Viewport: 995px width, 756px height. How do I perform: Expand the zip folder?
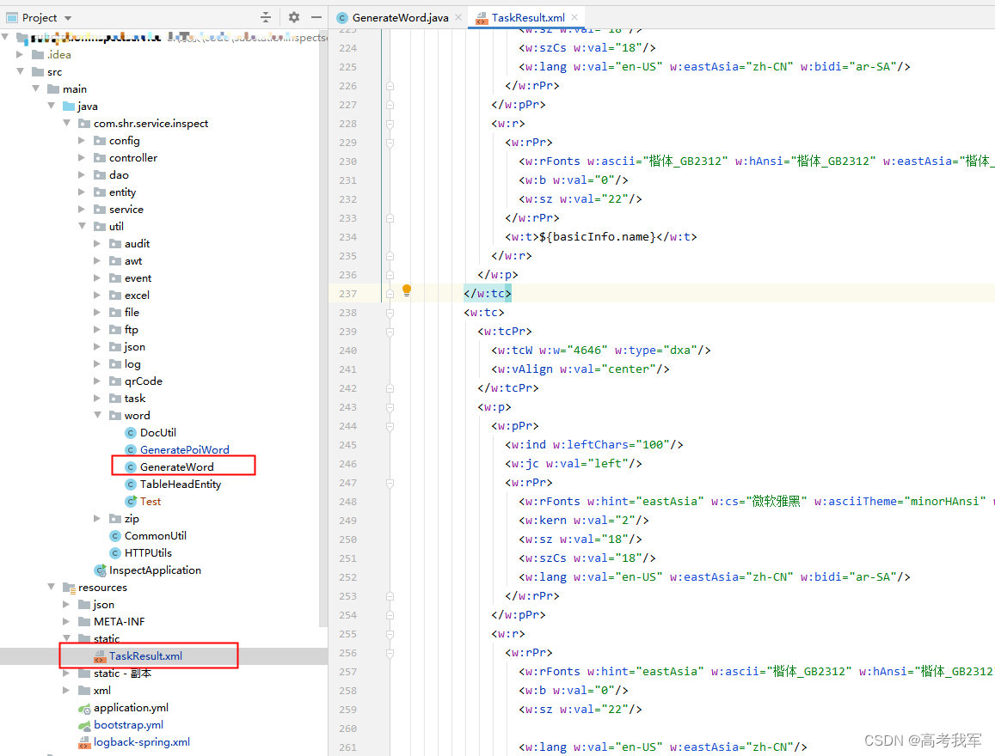pos(96,518)
